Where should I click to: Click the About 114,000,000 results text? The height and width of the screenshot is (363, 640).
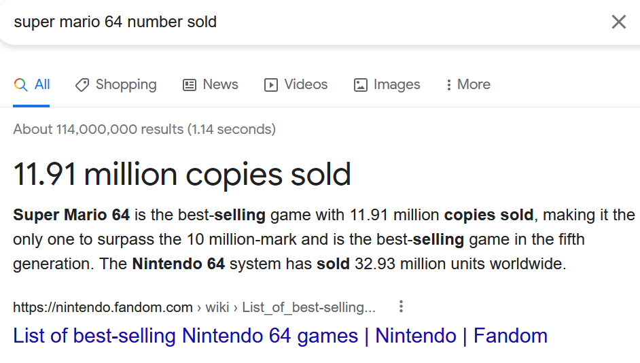coord(145,129)
